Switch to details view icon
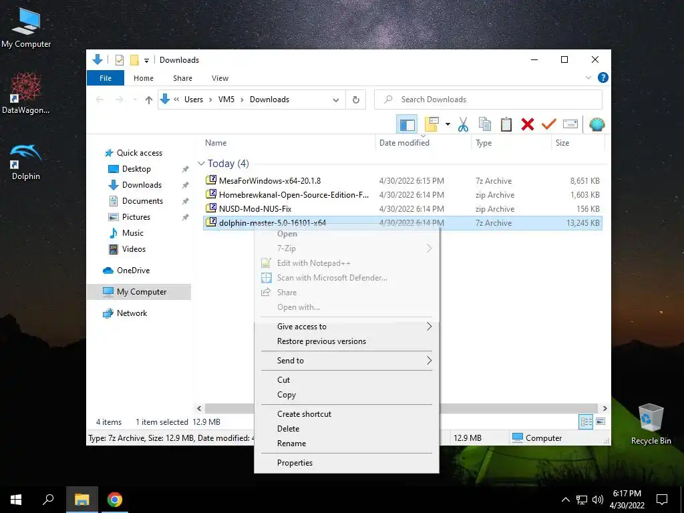Viewport: 684px width, 513px height. click(586, 422)
